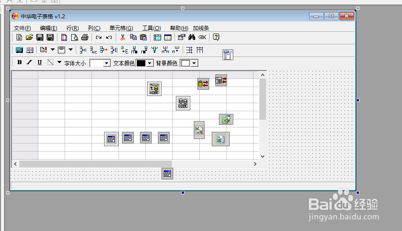402x231 pixels.
Task: Create a new document with the blank page icon
Action: point(19,37)
